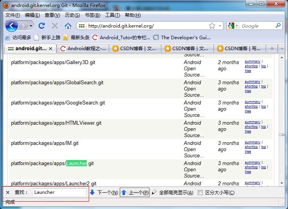The width and height of the screenshot is (288, 209).
Task: Click the search magnifier icon
Action: tap(278, 26)
